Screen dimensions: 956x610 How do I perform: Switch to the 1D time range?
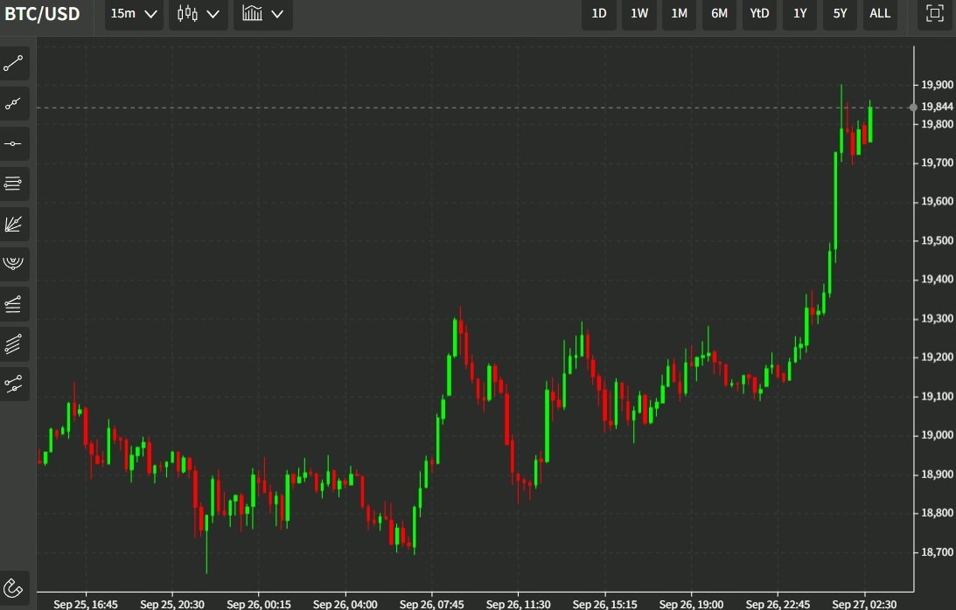pyautogui.click(x=599, y=13)
